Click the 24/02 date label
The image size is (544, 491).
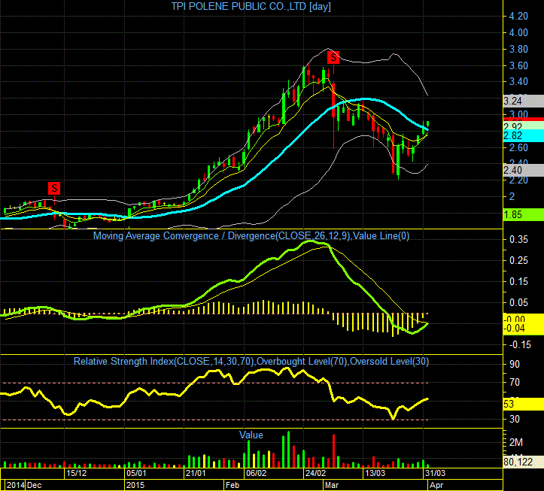click(316, 473)
